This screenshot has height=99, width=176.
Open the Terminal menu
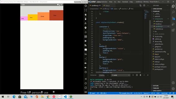125,2
